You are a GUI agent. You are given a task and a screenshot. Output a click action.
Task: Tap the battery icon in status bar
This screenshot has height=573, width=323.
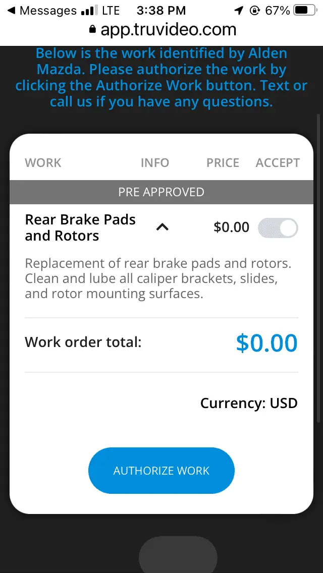tap(304, 11)
